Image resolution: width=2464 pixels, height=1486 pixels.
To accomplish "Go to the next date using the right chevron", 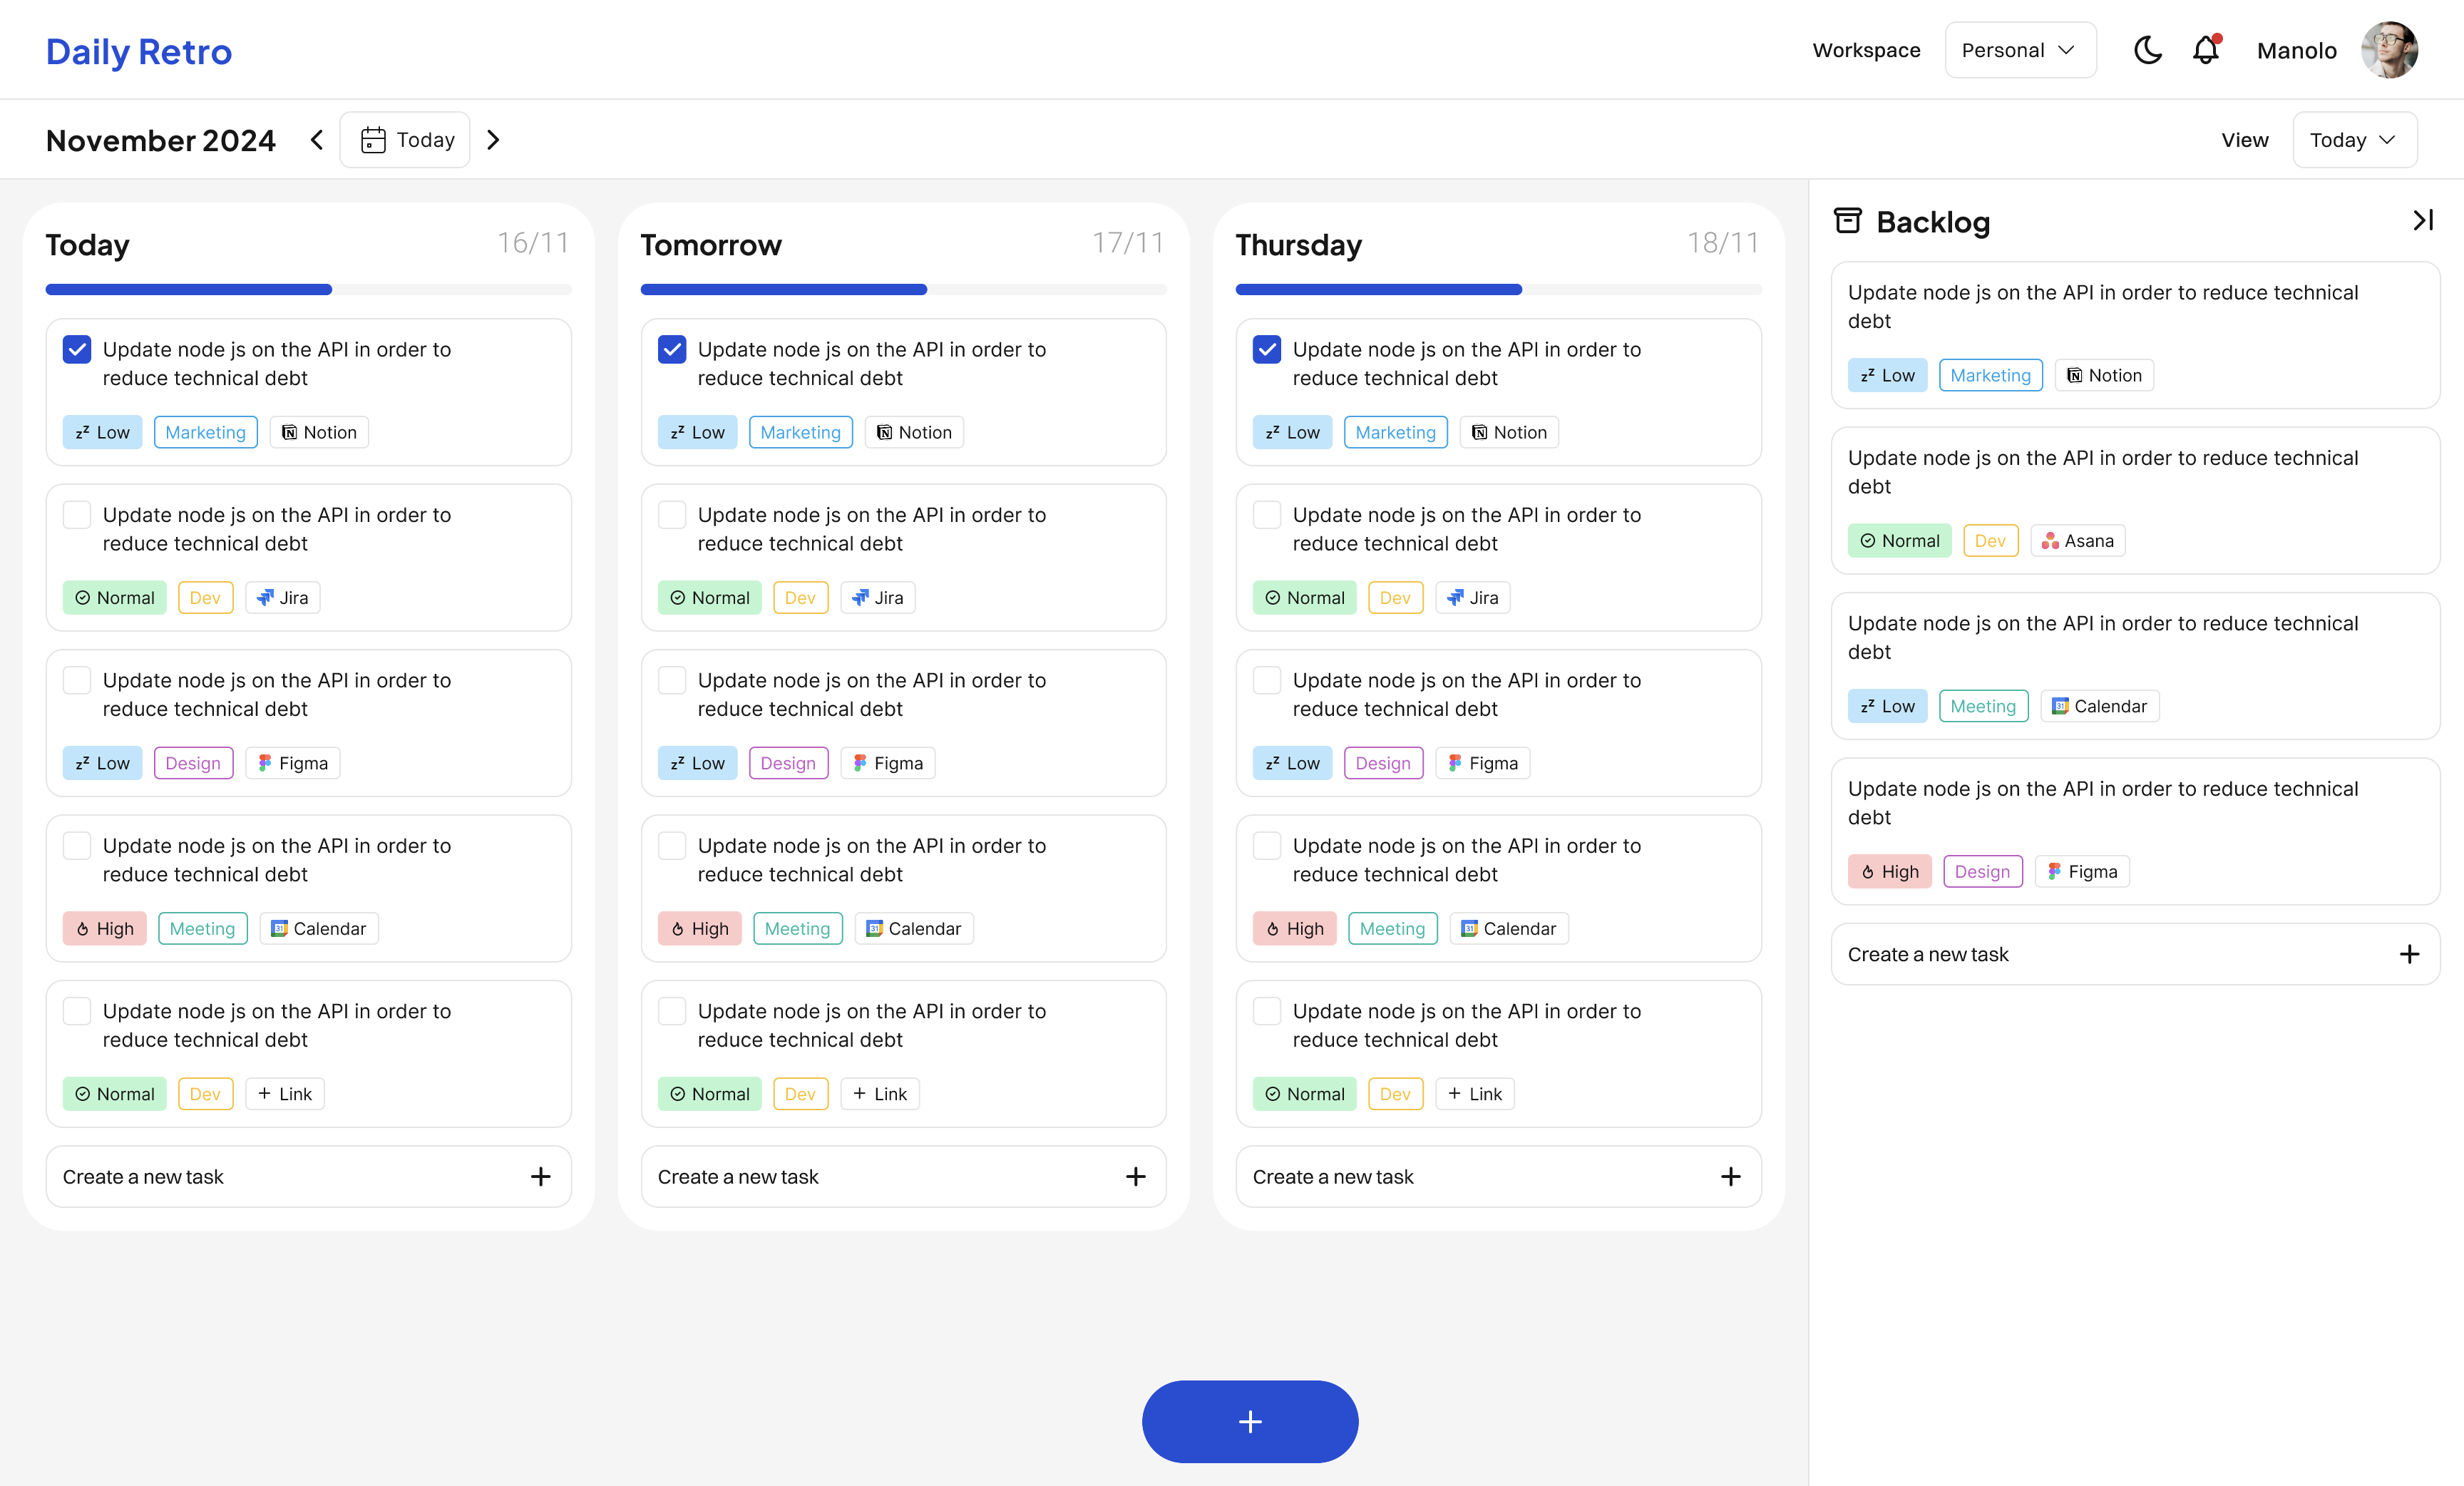I will tap(493, 140).
